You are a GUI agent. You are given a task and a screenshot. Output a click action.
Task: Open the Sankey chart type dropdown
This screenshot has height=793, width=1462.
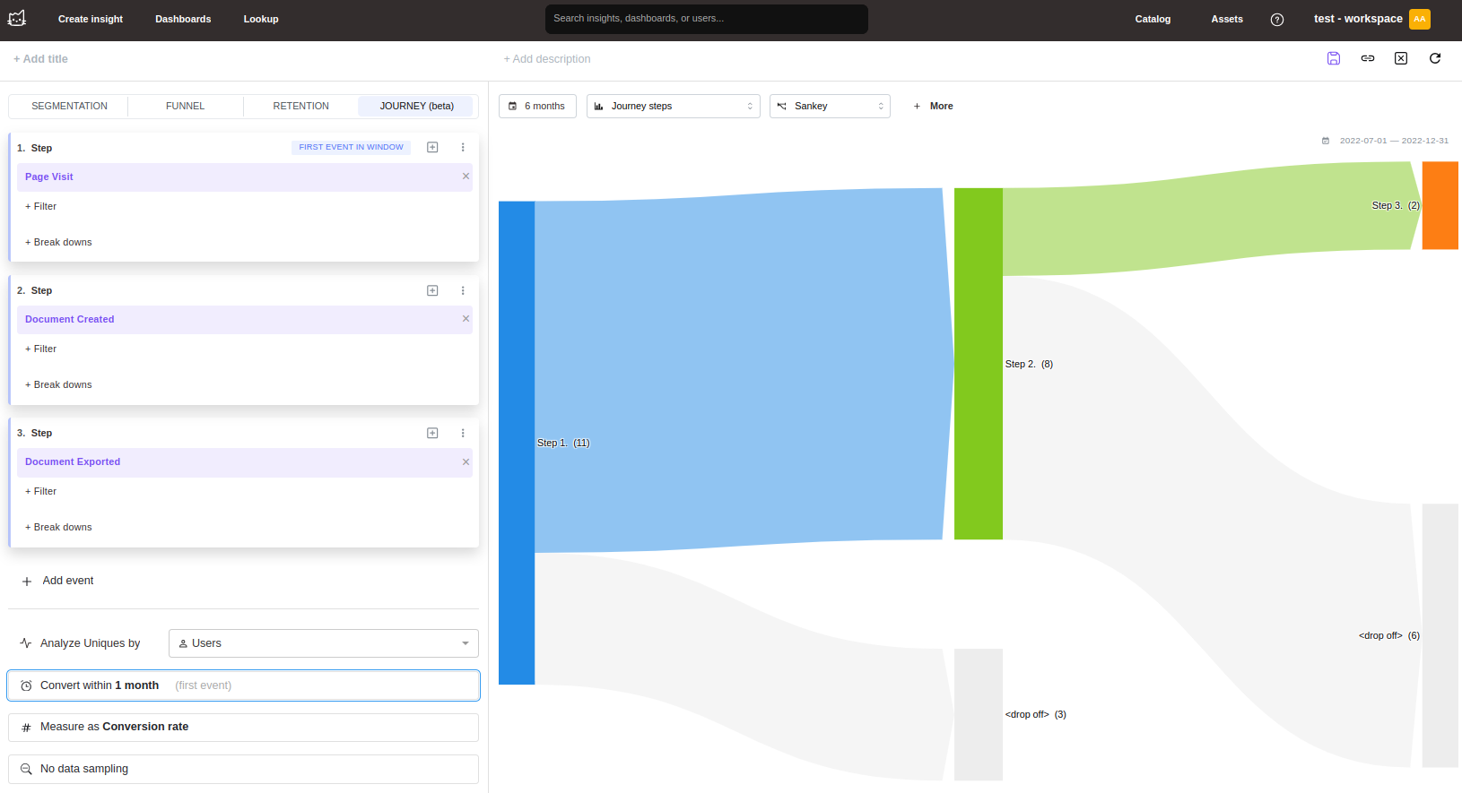coord(830,107)
